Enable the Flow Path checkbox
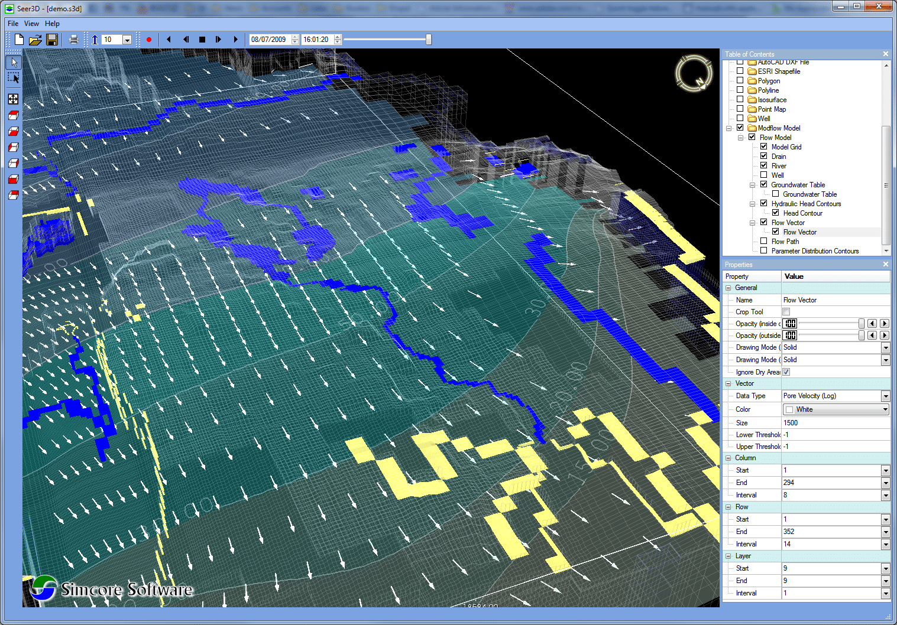Image resolution: width=897 pixels, height=625 pixels. tap(763, 241)
